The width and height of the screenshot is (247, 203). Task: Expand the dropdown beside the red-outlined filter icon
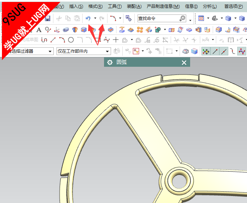[x=143, y=51]
